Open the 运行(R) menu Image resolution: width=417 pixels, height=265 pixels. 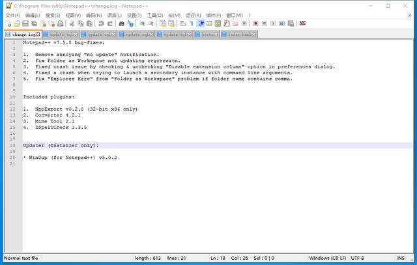(194, 16)
